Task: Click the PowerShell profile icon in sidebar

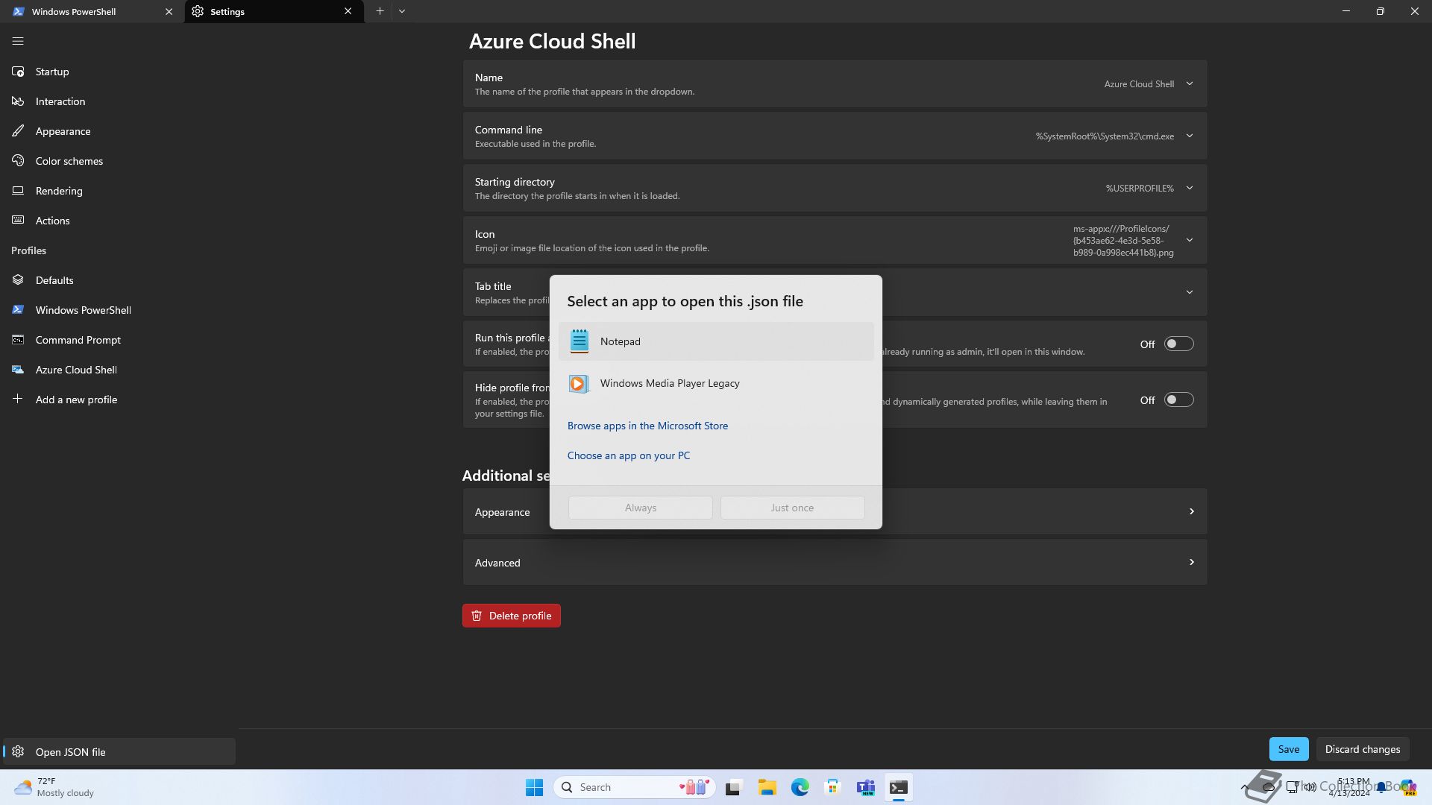Action: 18,310
